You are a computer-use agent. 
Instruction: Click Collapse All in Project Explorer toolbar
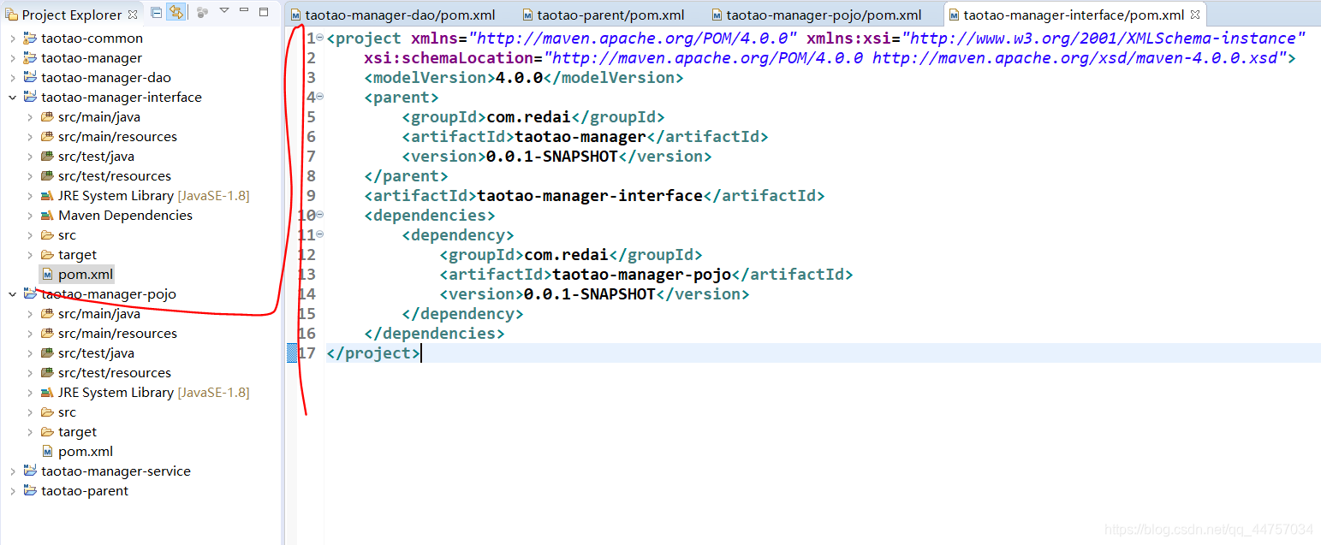156,12
